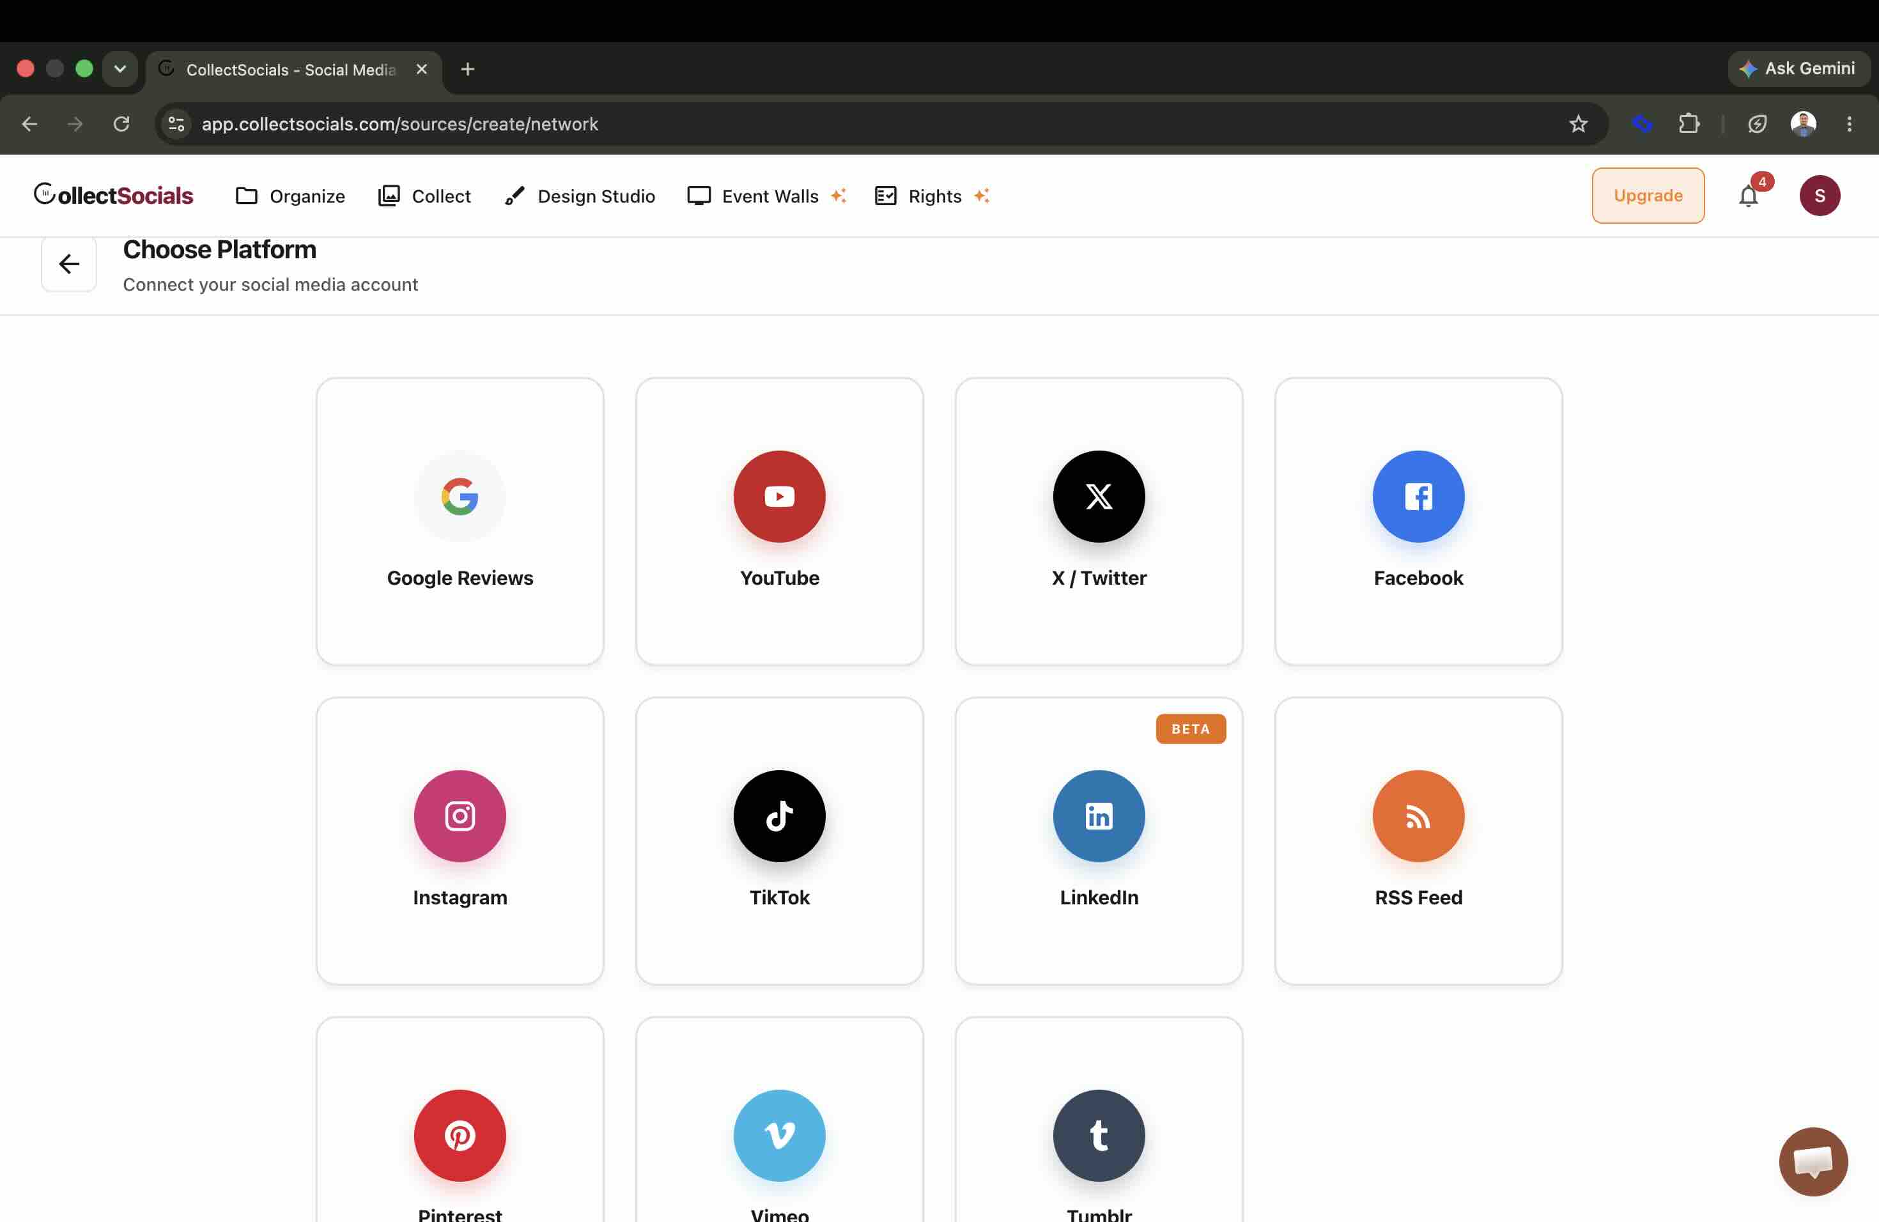Pick the Tumblr platform icon

(1099, 1136)
